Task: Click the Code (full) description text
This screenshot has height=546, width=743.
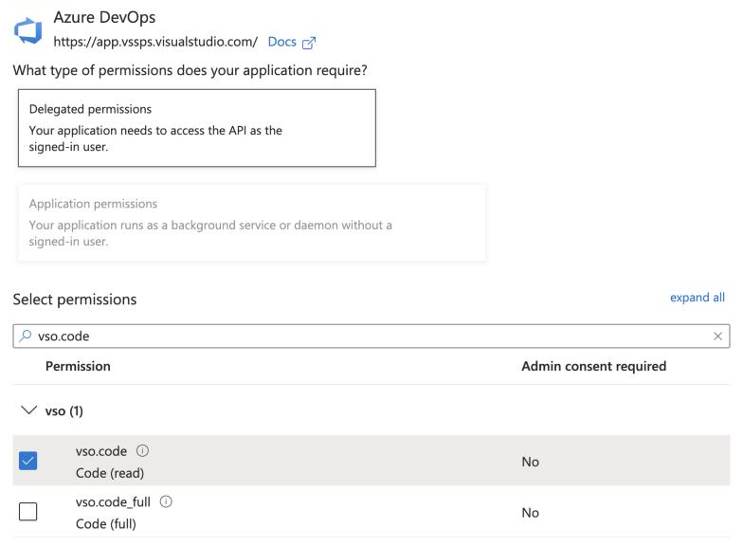Action: [106, 523]
